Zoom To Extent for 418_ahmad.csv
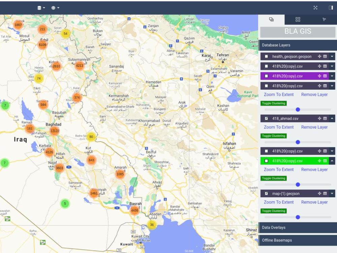337x253 pixels. tap(279, 127)
